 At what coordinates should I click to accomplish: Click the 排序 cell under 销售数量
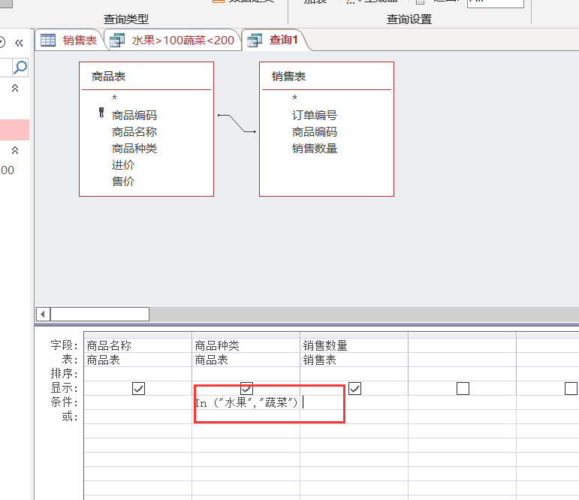coord(354,374)
